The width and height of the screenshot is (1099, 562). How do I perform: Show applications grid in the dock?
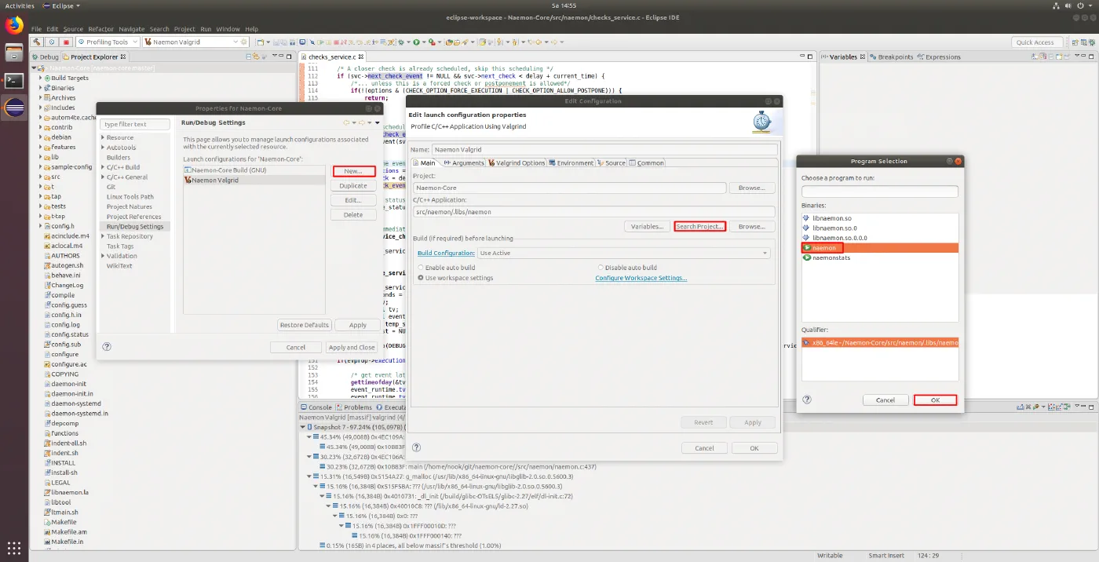tap(13, 547)
